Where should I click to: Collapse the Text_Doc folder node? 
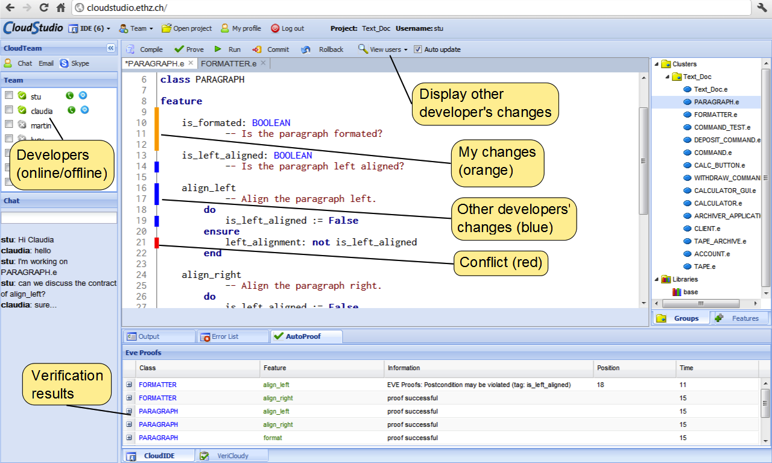(667, 77)
